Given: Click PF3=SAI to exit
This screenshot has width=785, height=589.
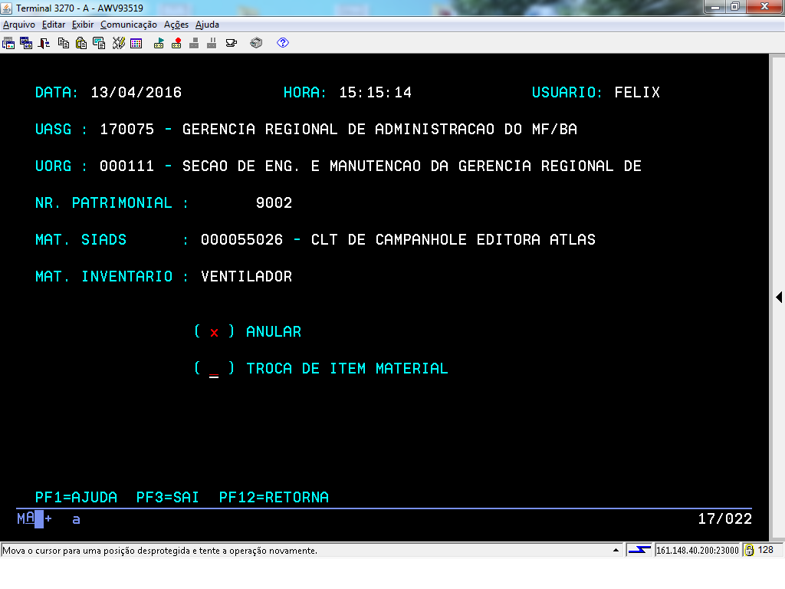Looking at the screenshot, I should point(168,497).
